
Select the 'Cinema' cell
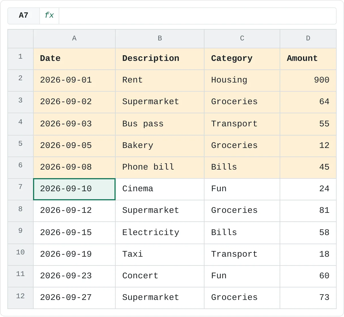point(160,189)
